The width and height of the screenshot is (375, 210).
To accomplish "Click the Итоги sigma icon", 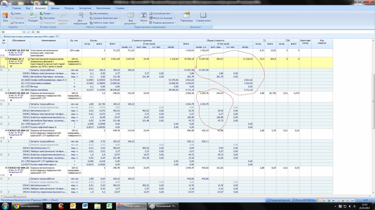I will coord(143,16).
